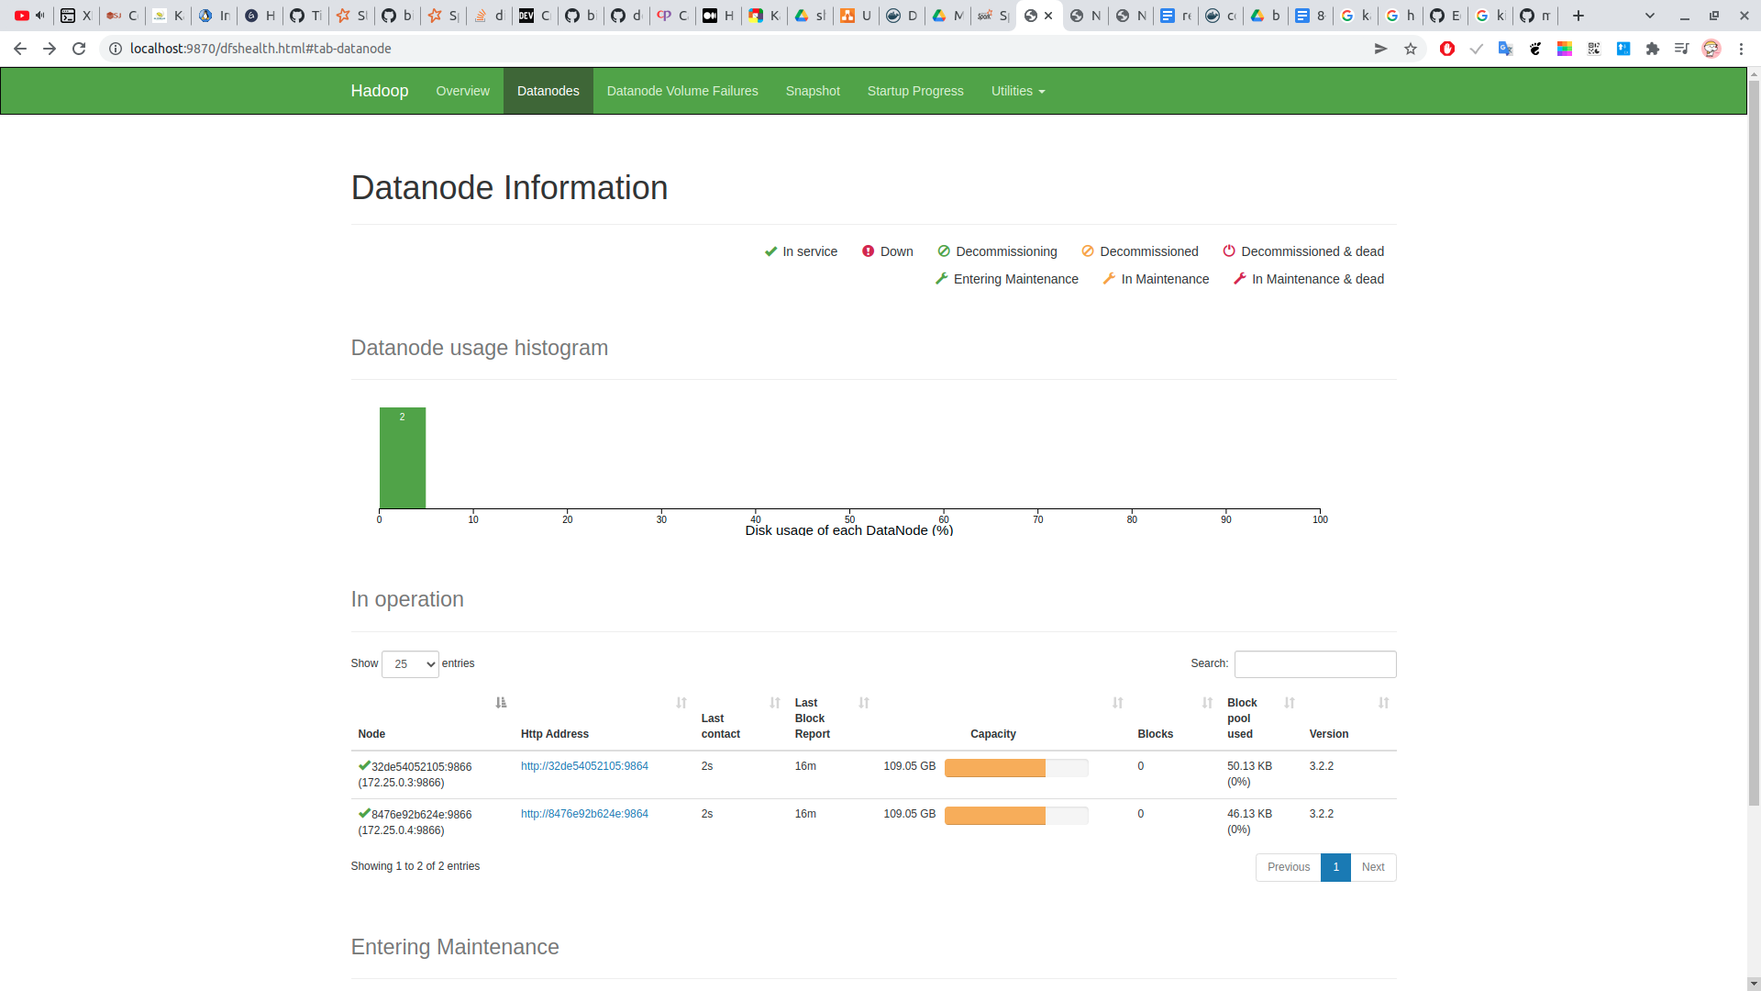Click capacity usage bar of node 8476e92b624e
The height and width of the screenshot is (991, 1761).
pos(1016,816)
